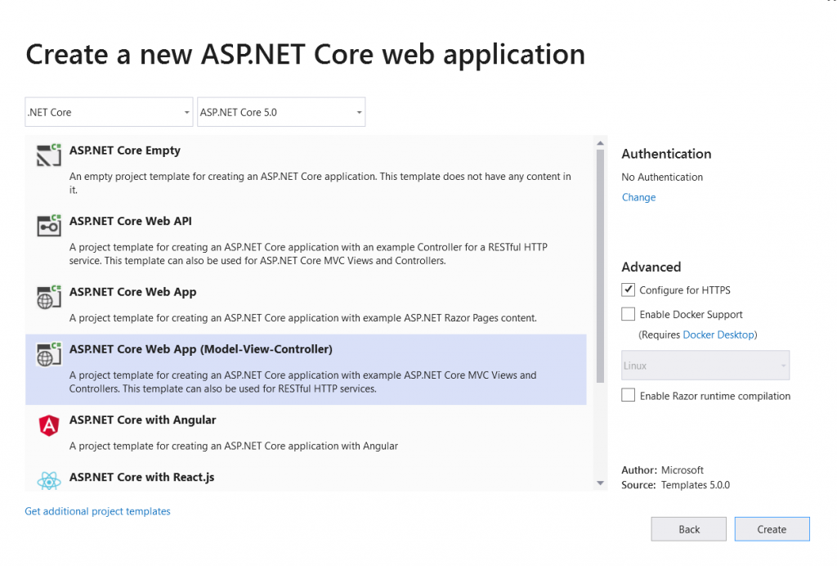The image size is (837, 566).
Task: Click the Model-View-Controller template icon
Action: [48, 356]
